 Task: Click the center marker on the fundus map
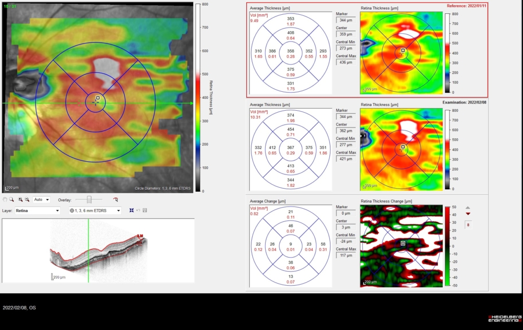98,98
